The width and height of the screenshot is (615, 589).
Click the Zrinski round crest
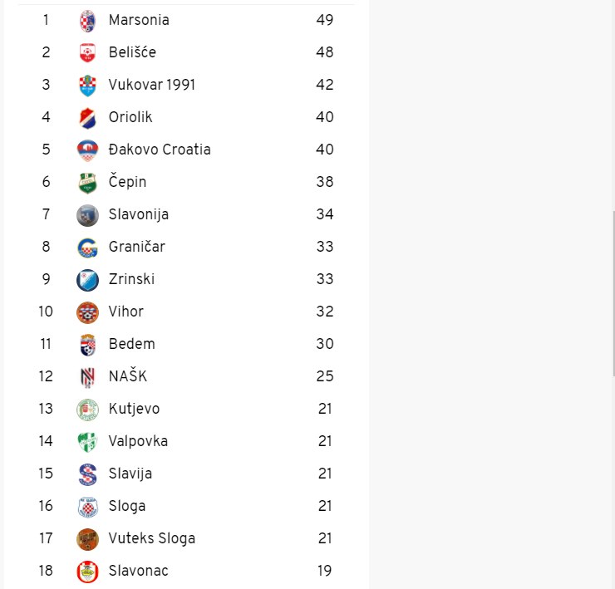coord(87,280)
